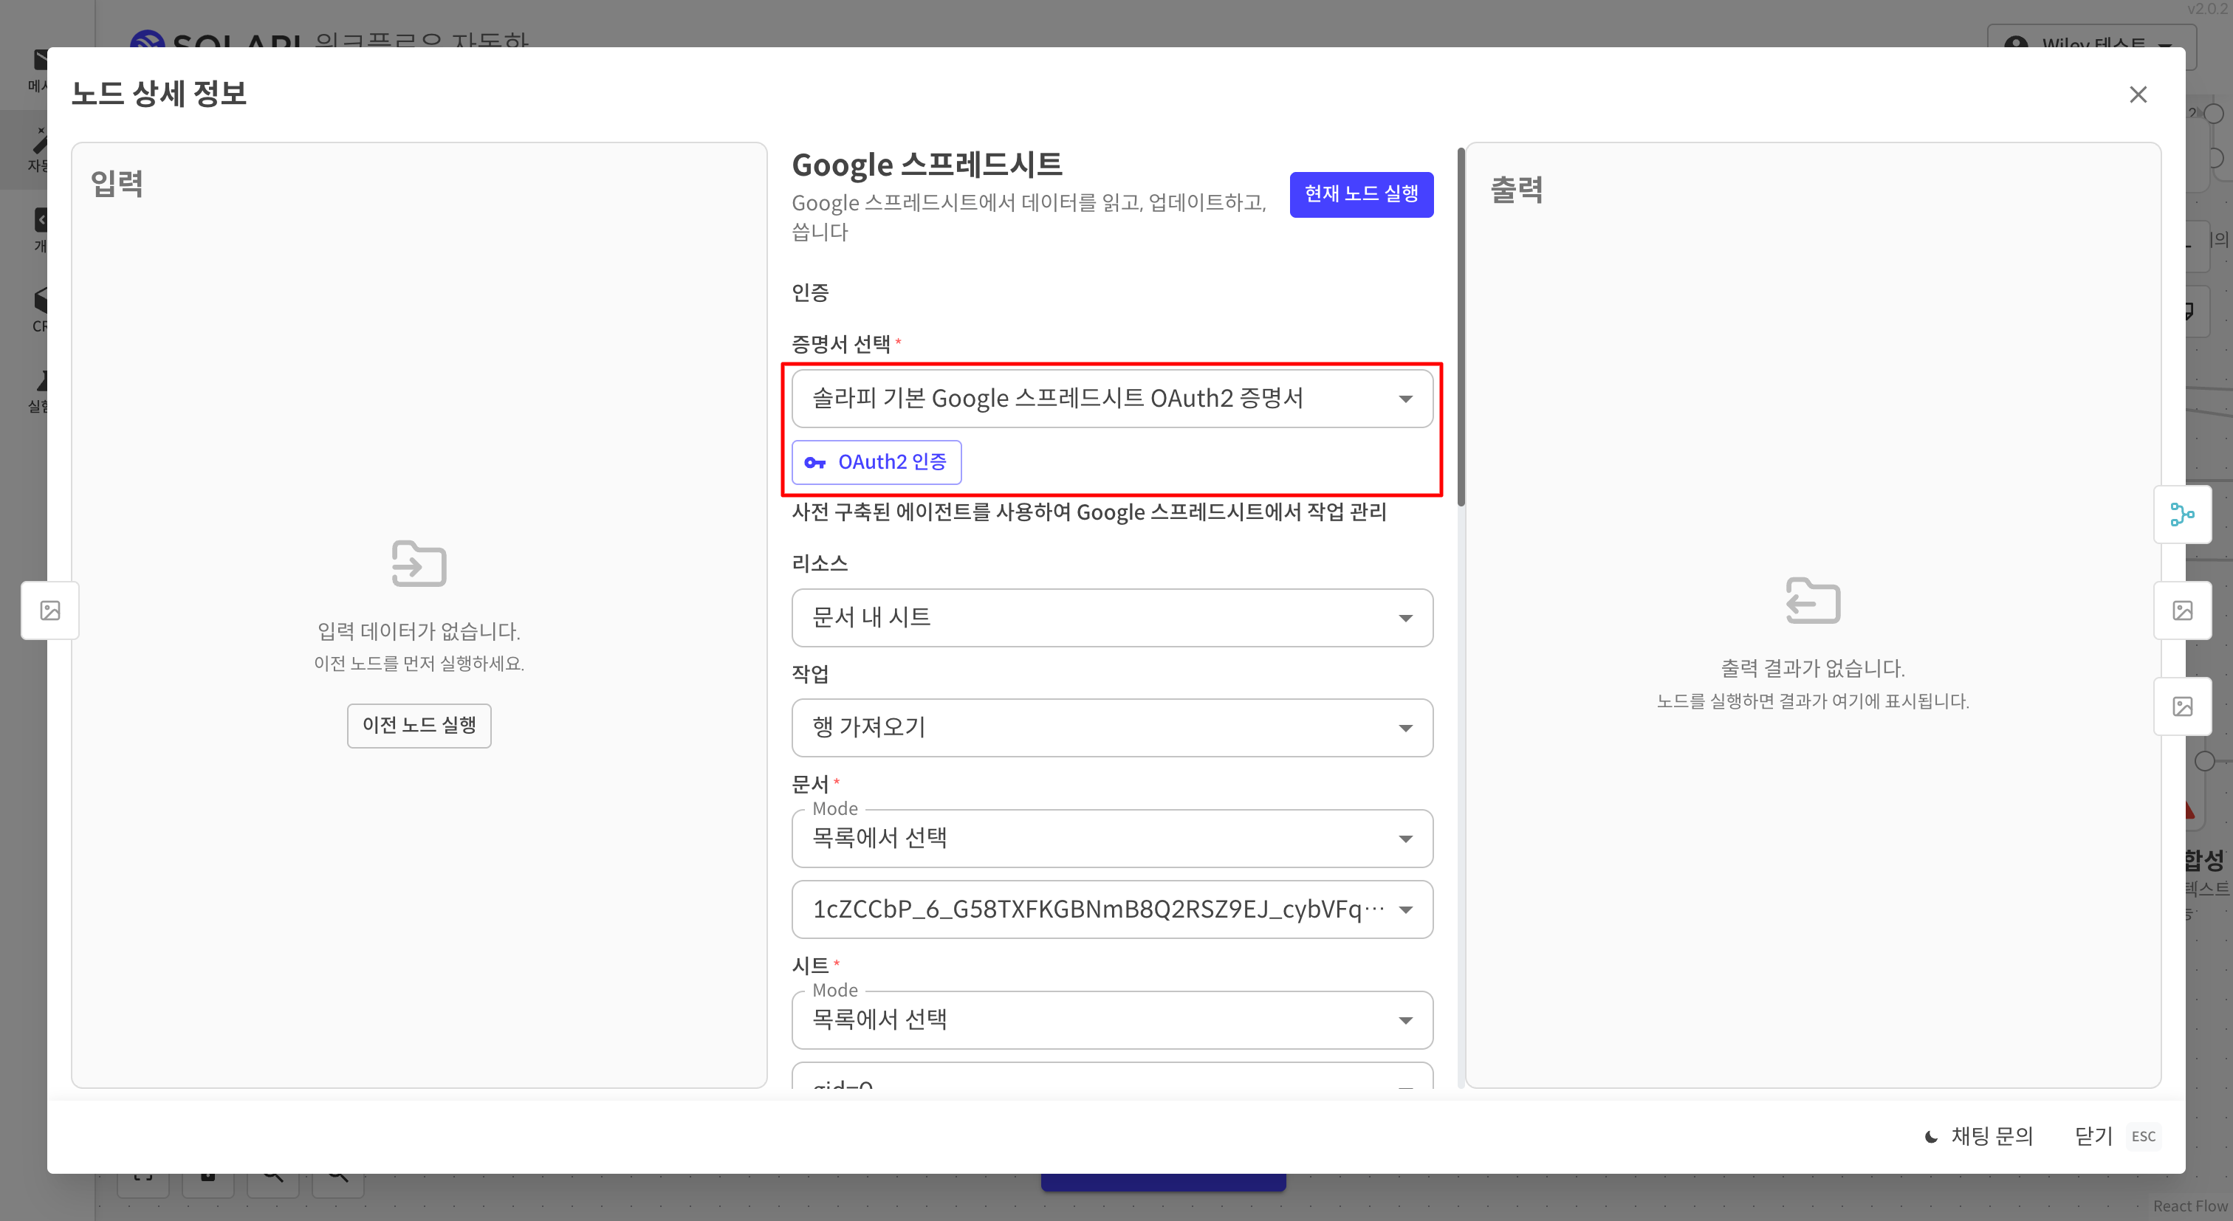
Task: Open the 작업 dropdown showing 행 가져오기
Action: coord(1111,728)
